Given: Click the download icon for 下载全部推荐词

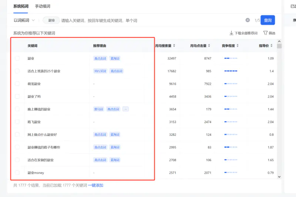Looking at the screenshot, I should point(231,33).
